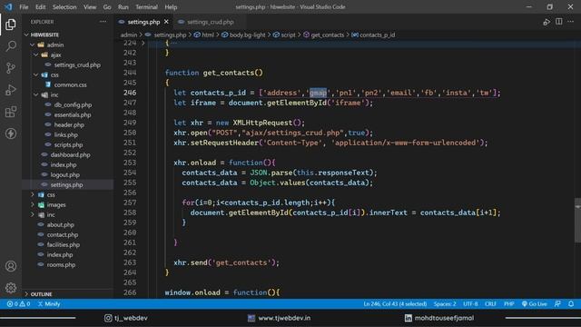
Task: Open contact.php file
Action: (x=63, y=234)
